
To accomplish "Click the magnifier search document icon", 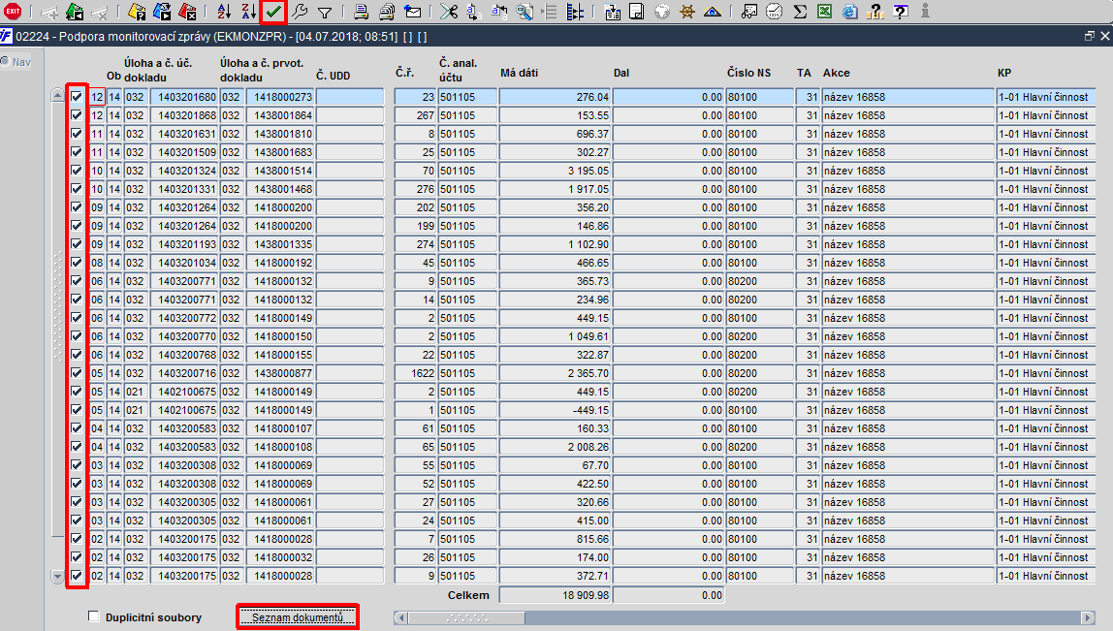I will click(525, 12).
